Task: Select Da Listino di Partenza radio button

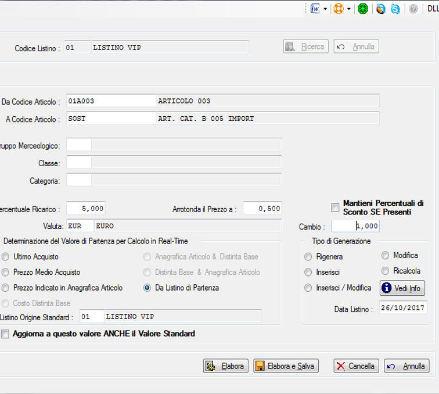Action: click(x=147, y=288)
